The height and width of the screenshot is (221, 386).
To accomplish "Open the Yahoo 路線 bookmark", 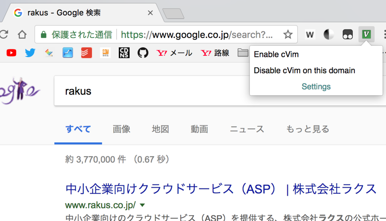I will tap(215, 53).
